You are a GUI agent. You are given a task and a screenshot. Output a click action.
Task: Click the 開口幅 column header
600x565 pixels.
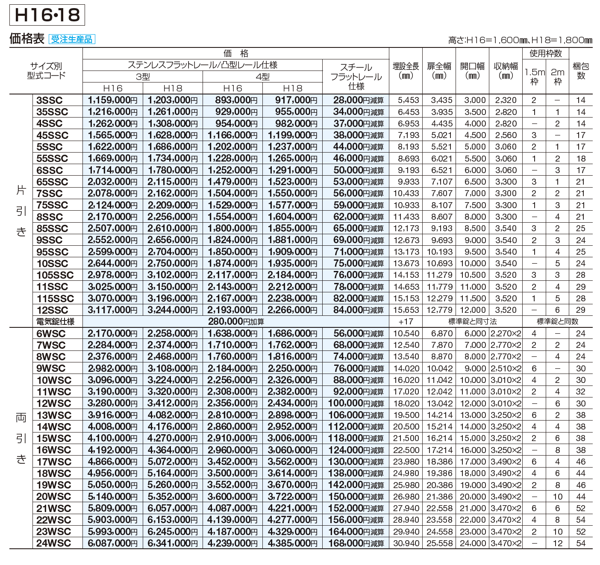pyautogui.click(x=472, y=71)
